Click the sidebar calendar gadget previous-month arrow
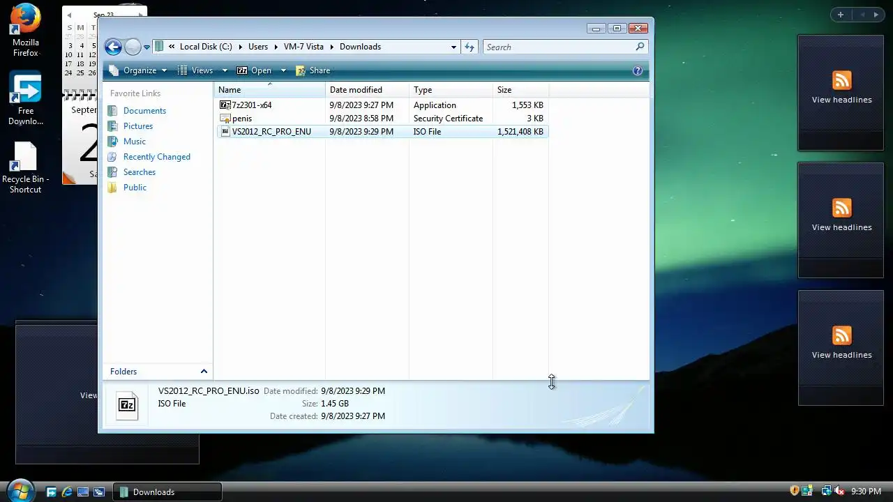The height and width of the screenshot is (502, 893). (x=68, y=15)
